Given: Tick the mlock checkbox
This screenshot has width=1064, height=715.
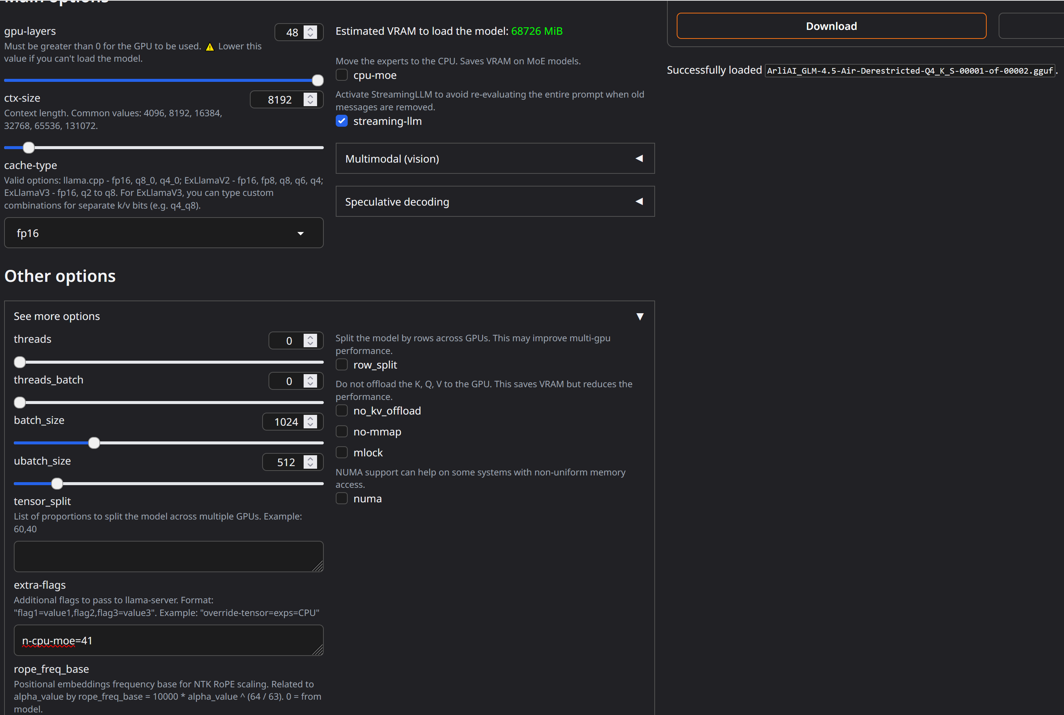Looking at the screenshot, I should (x=342, y=452).
